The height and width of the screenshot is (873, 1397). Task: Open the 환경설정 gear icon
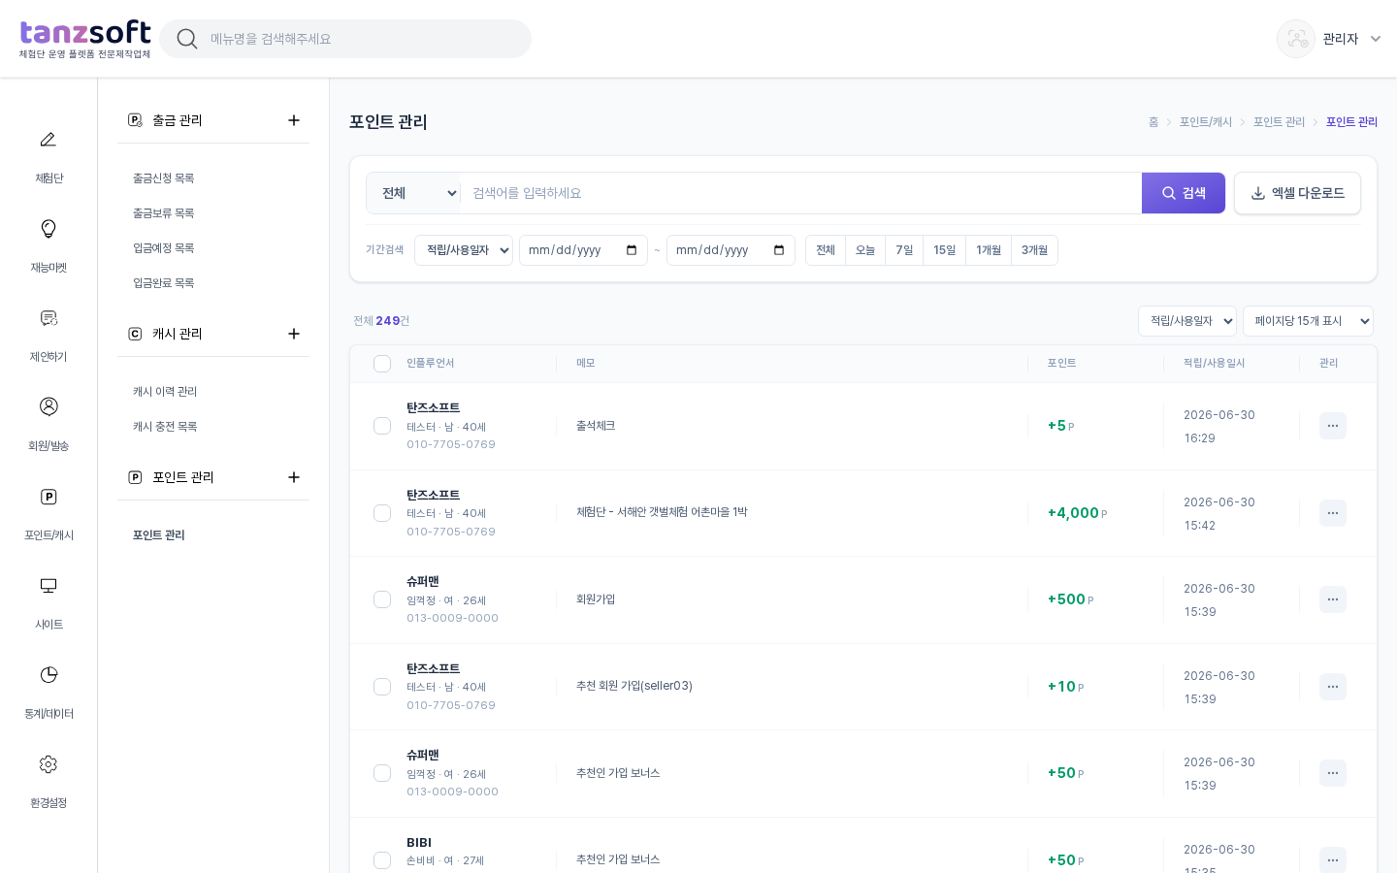pyautogui.click(x=48, y=764)
